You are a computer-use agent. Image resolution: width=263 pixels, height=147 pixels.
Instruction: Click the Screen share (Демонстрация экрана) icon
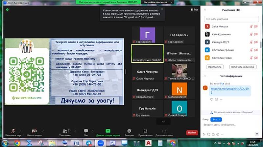[108, 131]
